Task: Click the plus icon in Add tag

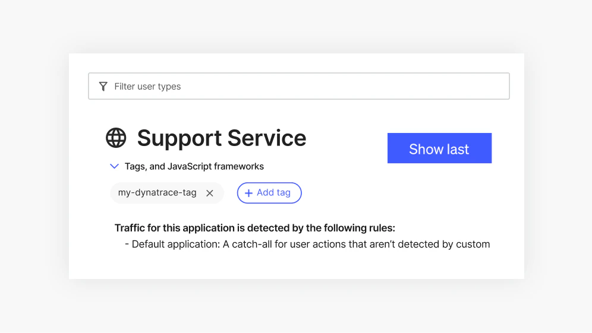Action: (248, 193)
